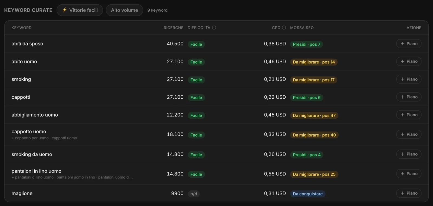433x206 pixels.
Task: Click the Da migliorare pos 25 badge
Action: click(x=314, y=174)
